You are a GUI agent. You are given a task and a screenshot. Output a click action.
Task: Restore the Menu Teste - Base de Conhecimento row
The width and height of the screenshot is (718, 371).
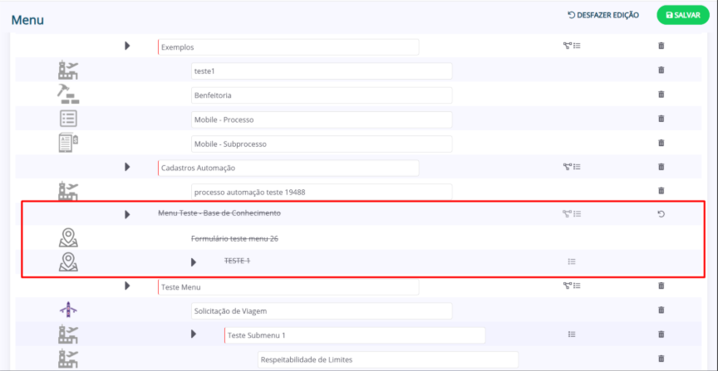pos(661,213)
